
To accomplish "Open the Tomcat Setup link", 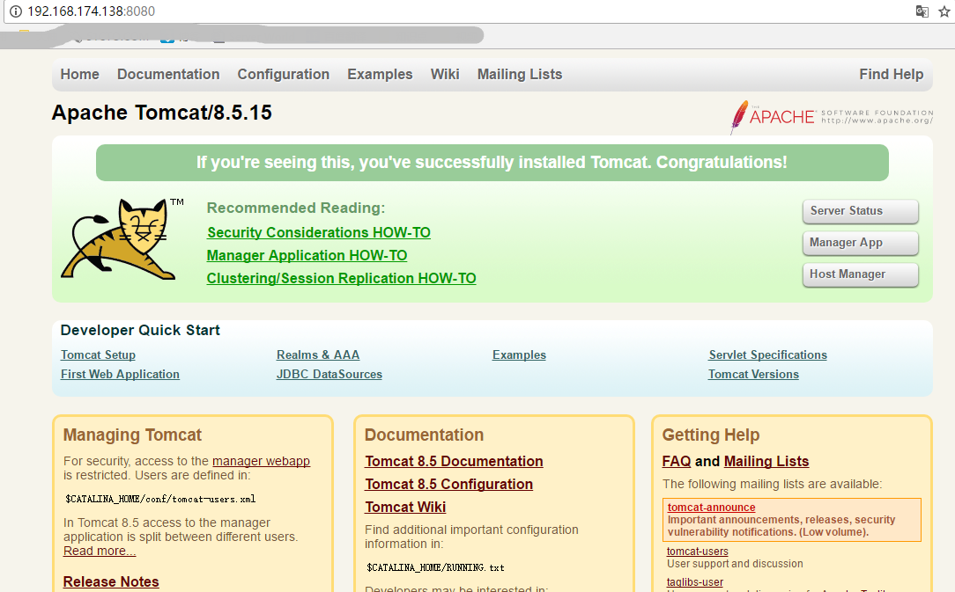I will (x=98, y=354).
